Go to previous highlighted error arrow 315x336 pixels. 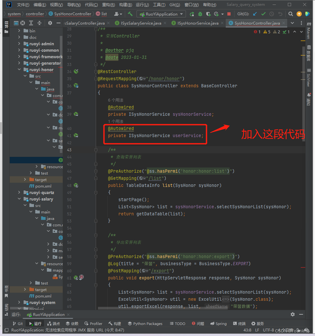pyautogui.click(x=295, y=32)
